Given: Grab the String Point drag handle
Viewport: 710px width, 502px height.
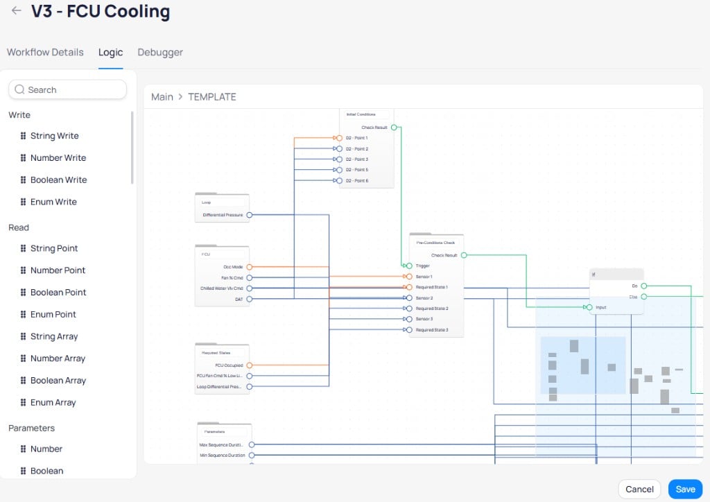Looking at the screenshot, I should click(23, 248).
